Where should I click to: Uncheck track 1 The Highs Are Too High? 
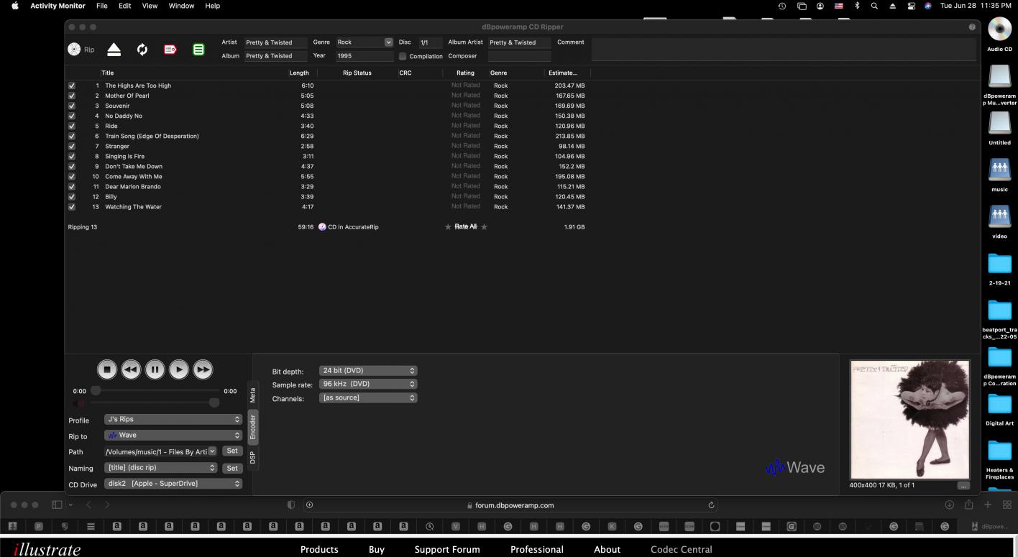tap(72, 86)
